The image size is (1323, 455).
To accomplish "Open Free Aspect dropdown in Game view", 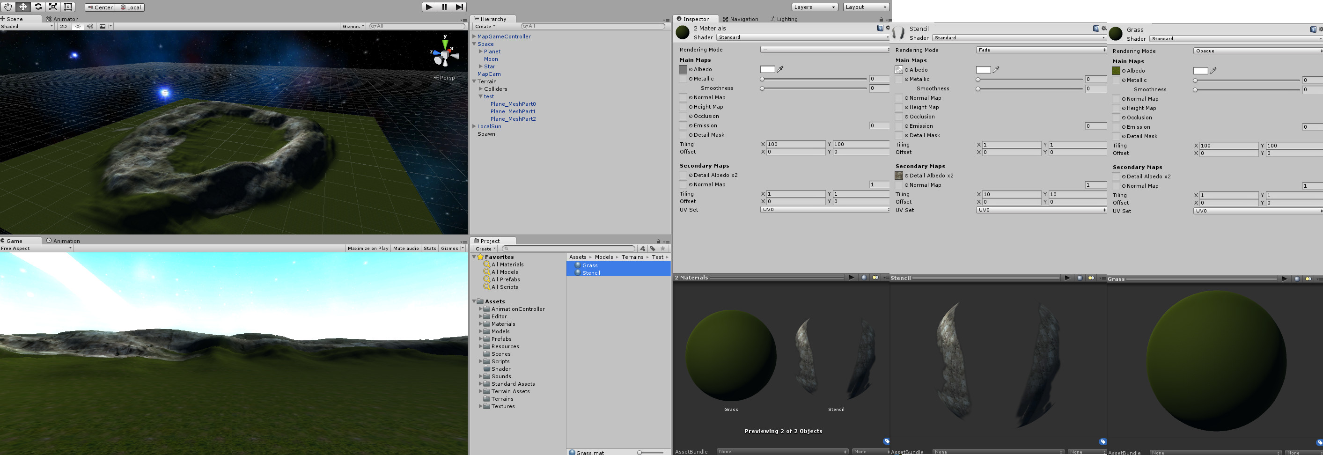I will (x=36, y=249).
